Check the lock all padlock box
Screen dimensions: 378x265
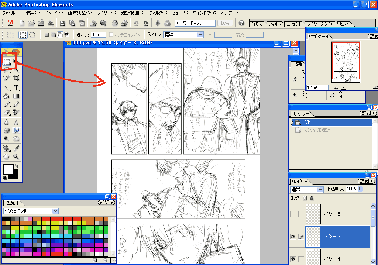(312, 198)
